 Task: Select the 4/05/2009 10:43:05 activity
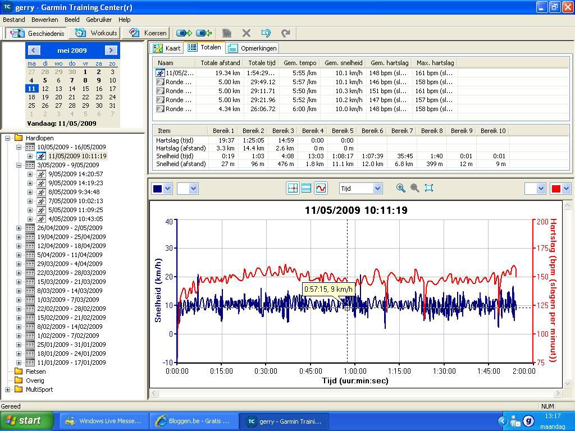coord(76,219)
